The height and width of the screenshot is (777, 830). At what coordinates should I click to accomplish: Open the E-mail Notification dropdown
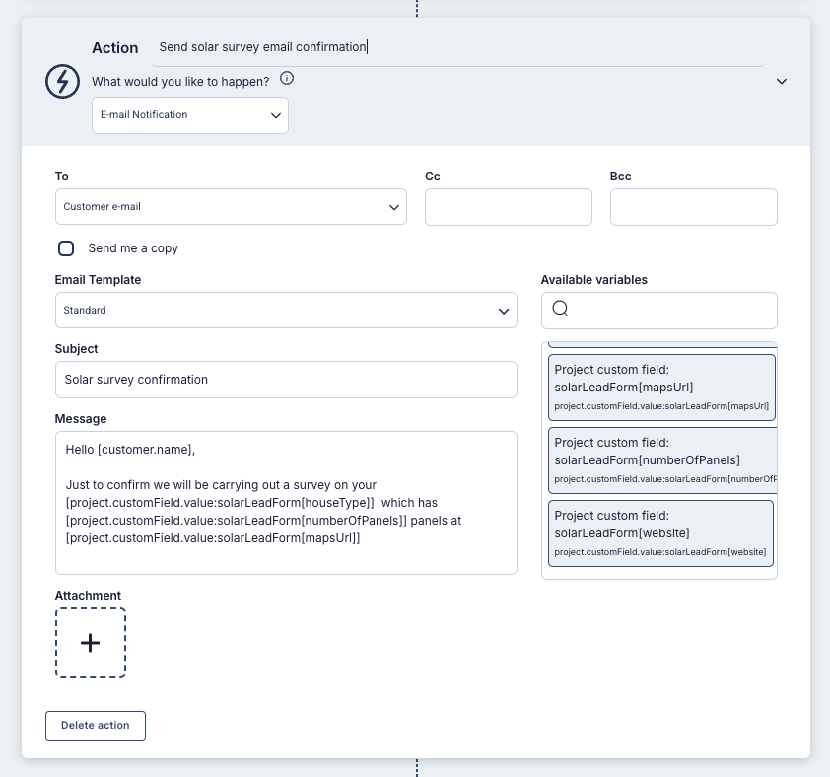coord(189,115)
